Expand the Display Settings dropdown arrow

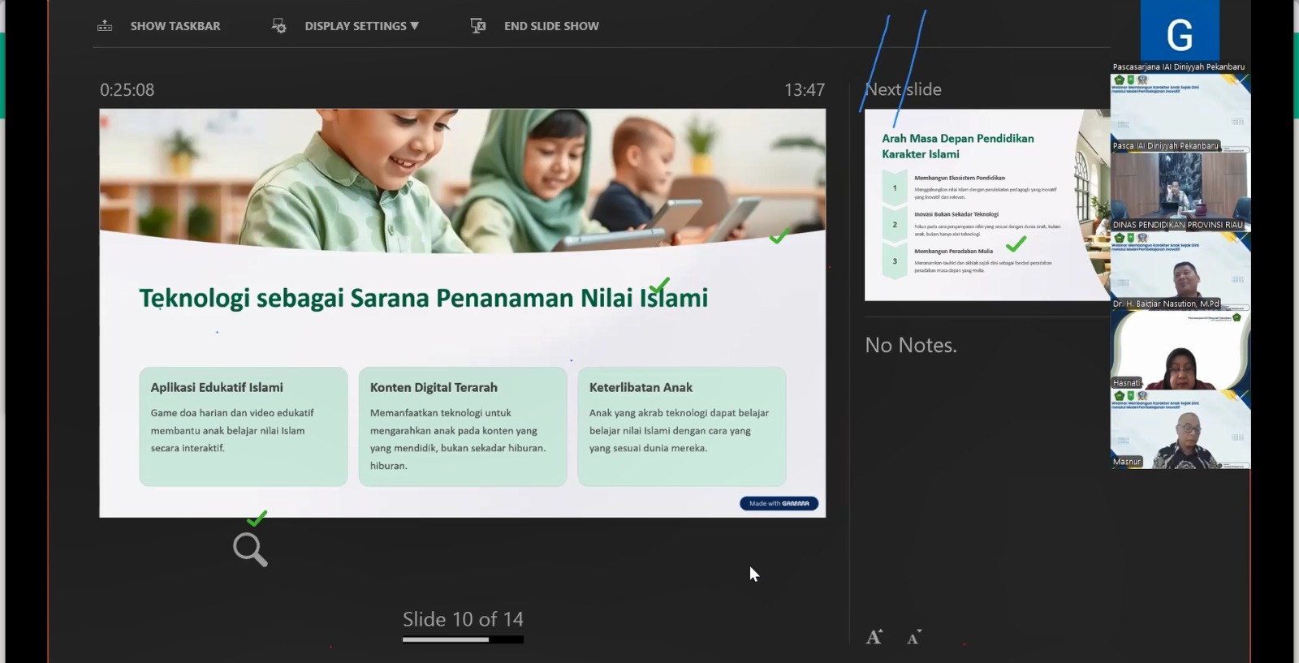tap(415, 26)
